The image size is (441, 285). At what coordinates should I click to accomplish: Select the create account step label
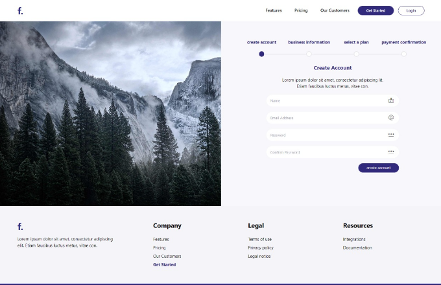[x=261, y=42]
